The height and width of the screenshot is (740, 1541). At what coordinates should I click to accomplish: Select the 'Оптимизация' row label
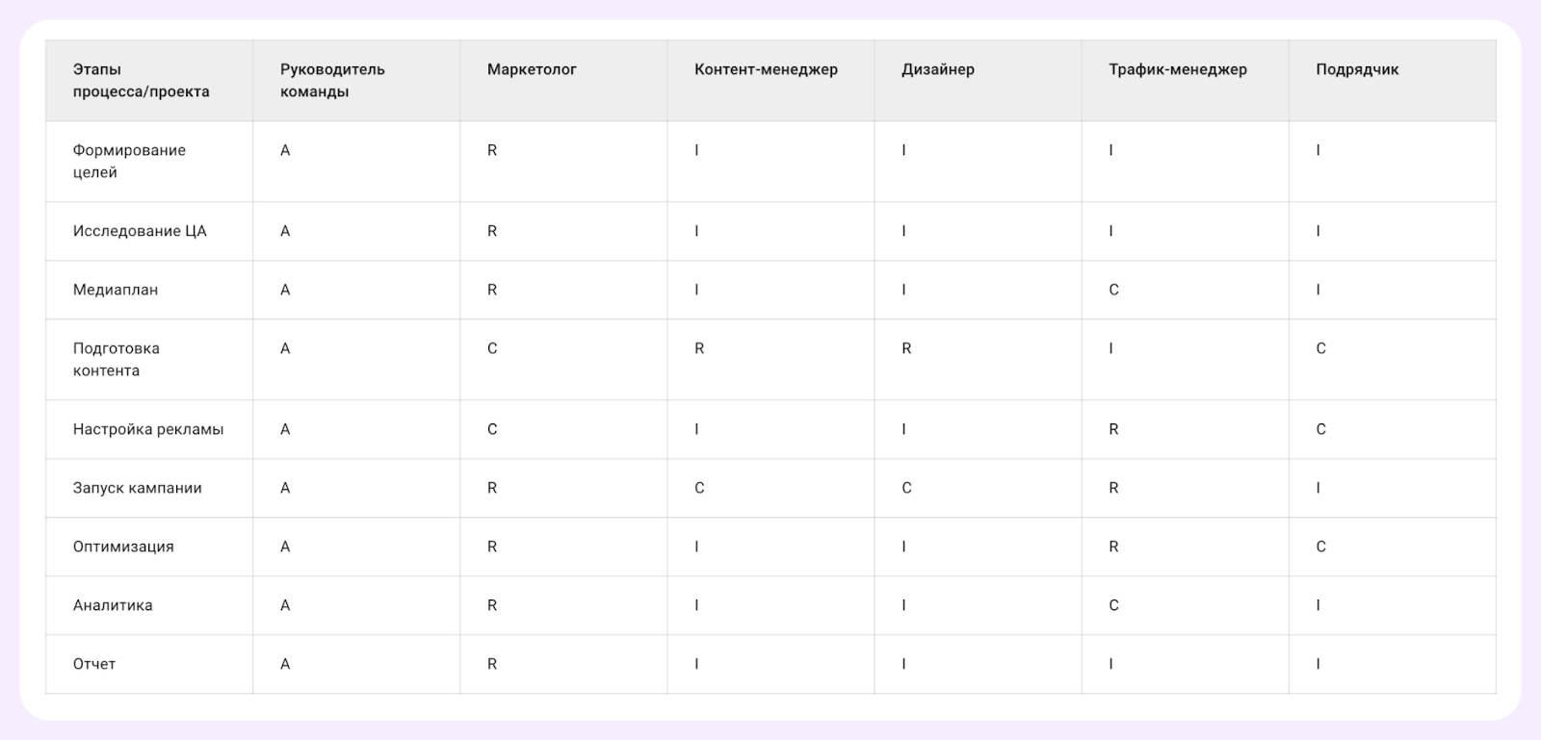coord(123,547)
